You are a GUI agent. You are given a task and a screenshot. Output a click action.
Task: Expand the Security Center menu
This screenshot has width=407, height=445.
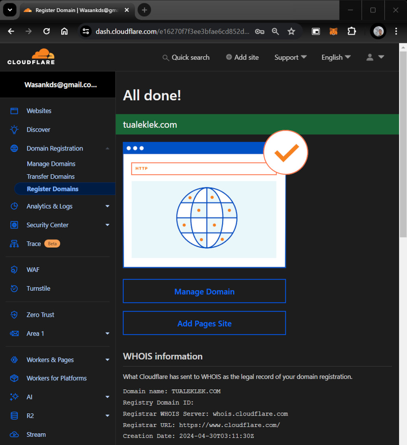pyautogui.click(x=107, y=225)
